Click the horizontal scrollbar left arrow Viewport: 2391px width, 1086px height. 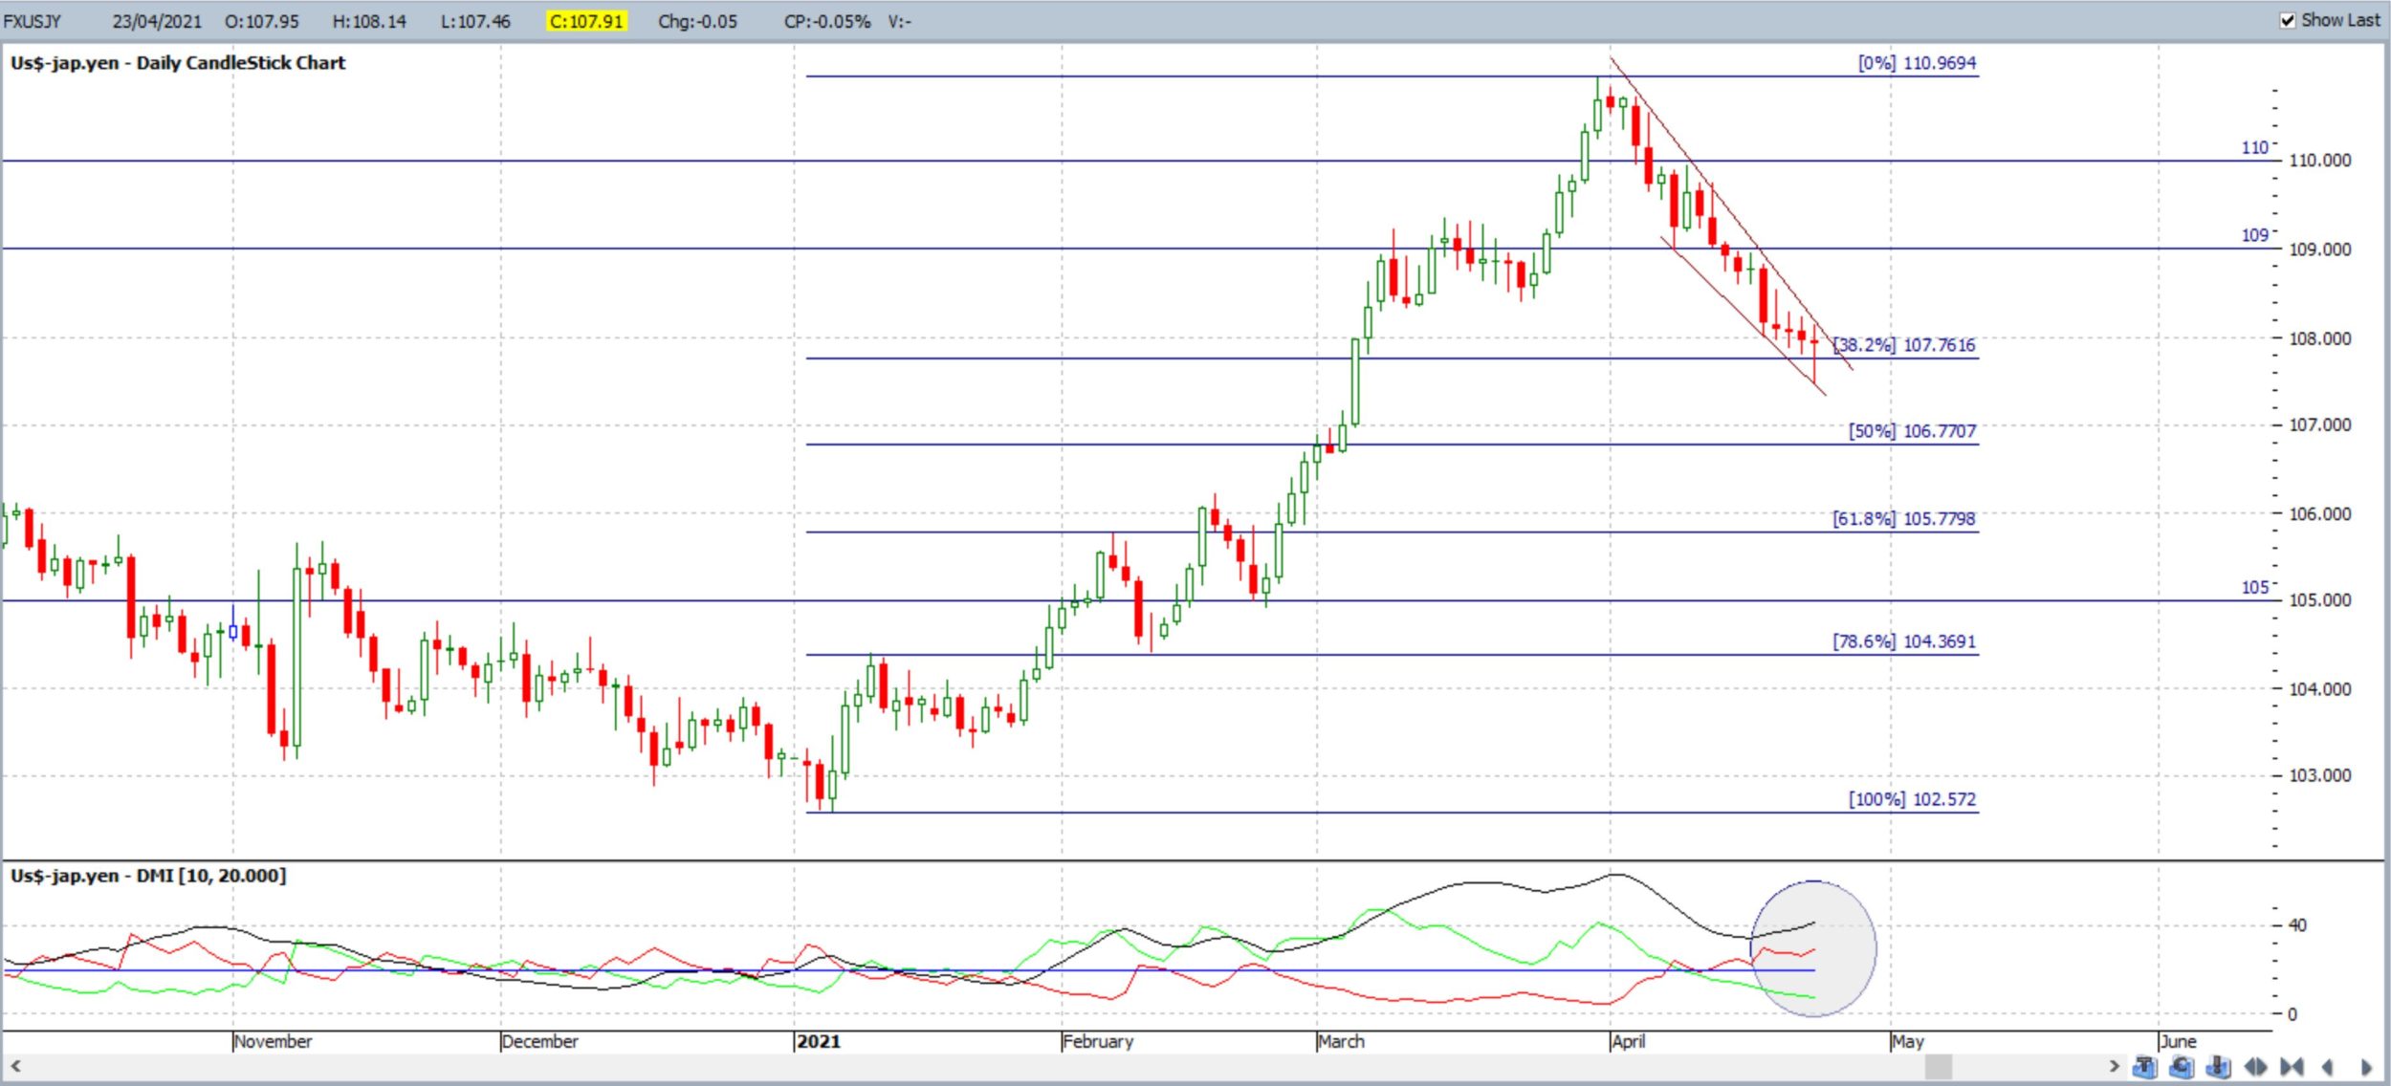(15, 1066)
